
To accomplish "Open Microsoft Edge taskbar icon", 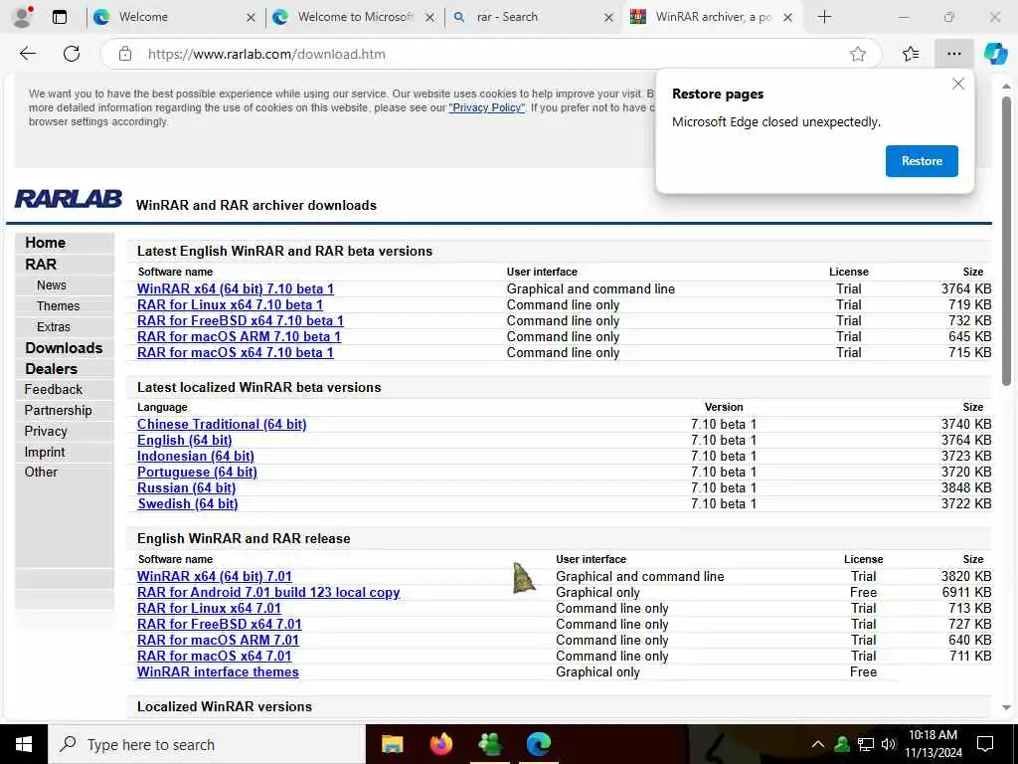I will (x=538, y=744).
